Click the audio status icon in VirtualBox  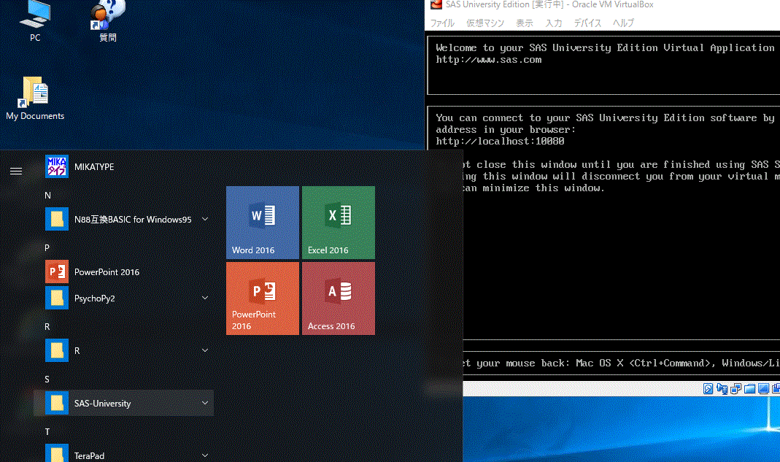722,389
